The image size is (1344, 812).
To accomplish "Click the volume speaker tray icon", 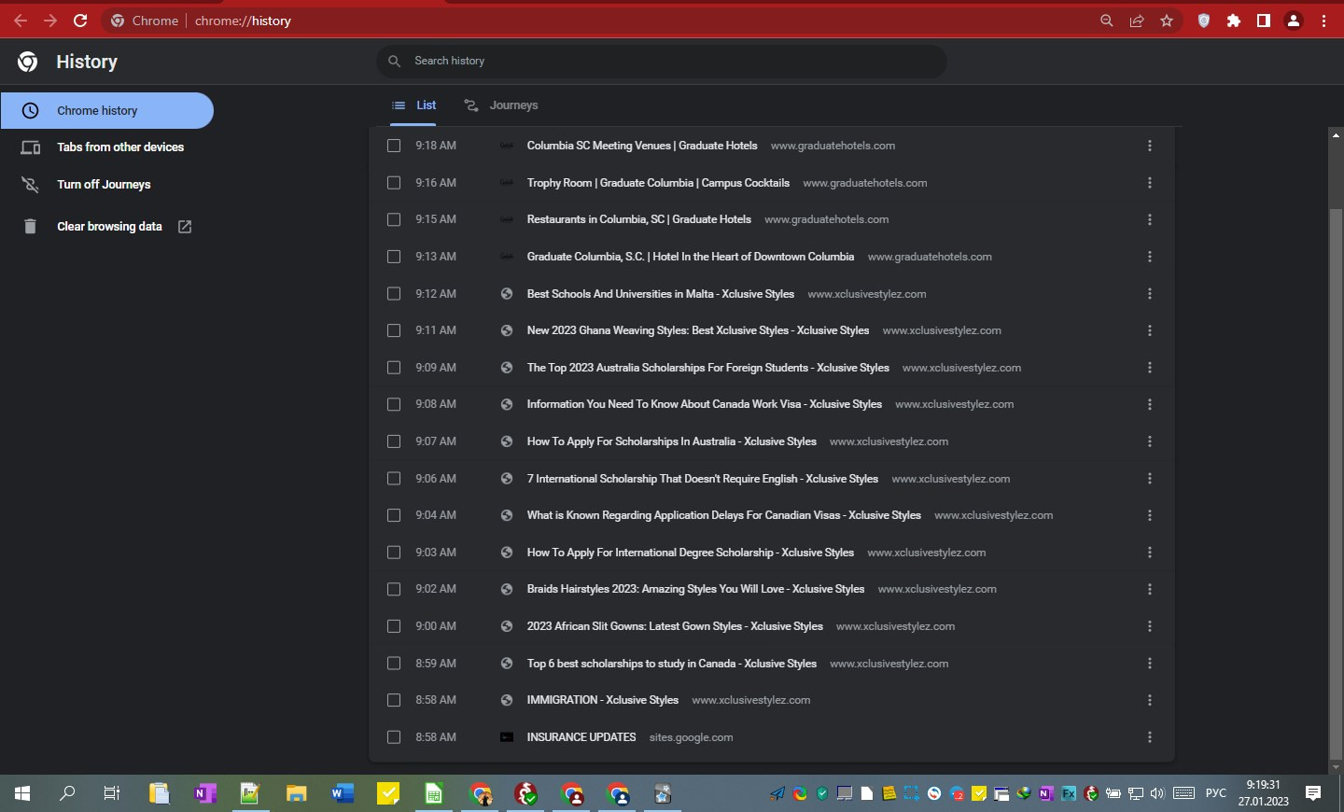I will [x=1158, y=793].
